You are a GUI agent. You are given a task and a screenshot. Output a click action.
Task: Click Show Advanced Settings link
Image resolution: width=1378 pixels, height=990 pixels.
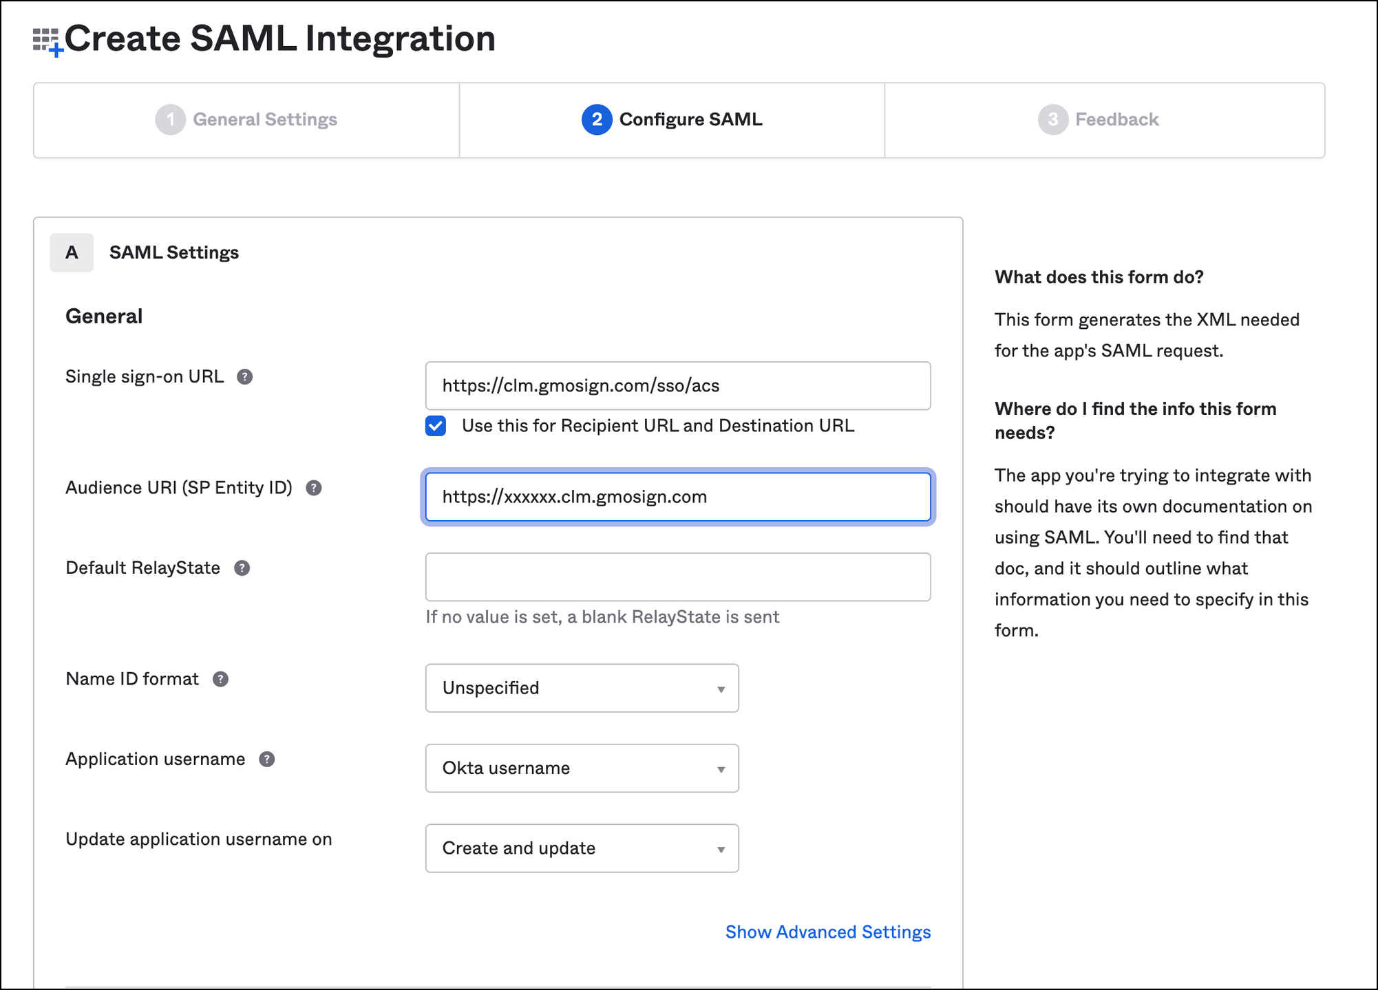click(828, 932)
